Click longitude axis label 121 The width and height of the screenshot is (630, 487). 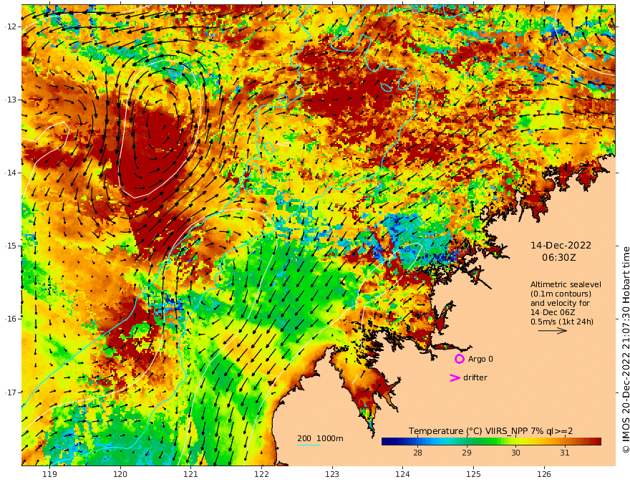(191, 474)
